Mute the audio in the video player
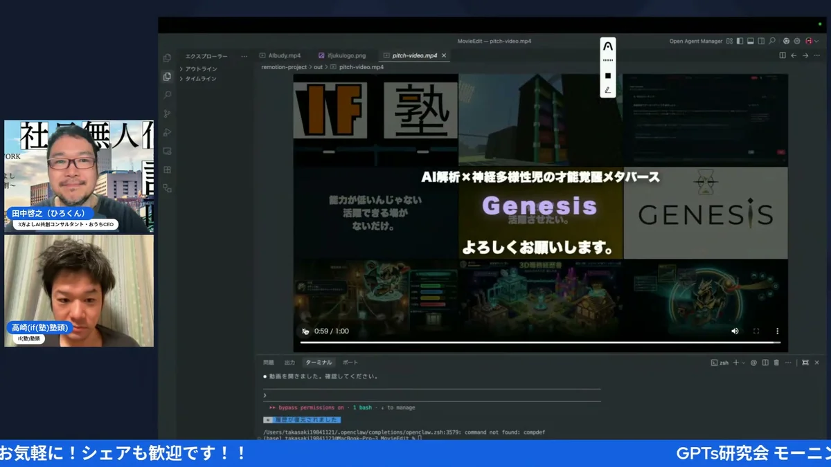This screenshot has width=831, height=467. tap(735, 331)
